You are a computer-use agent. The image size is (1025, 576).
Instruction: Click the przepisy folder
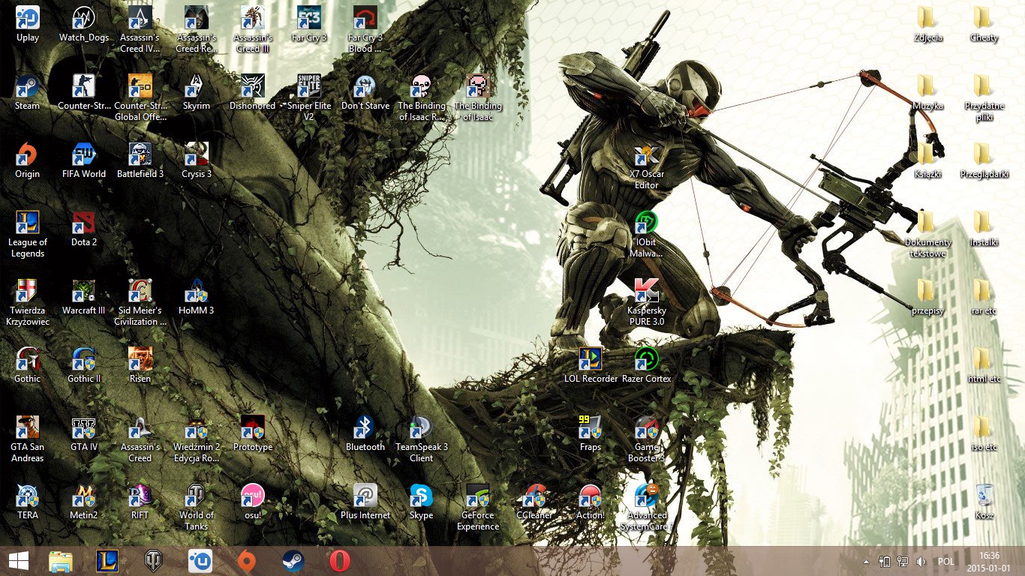pos(928,297)
